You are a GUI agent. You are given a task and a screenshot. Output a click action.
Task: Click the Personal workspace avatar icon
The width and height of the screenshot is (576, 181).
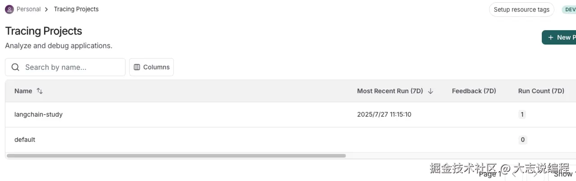[x=9, y=9]
